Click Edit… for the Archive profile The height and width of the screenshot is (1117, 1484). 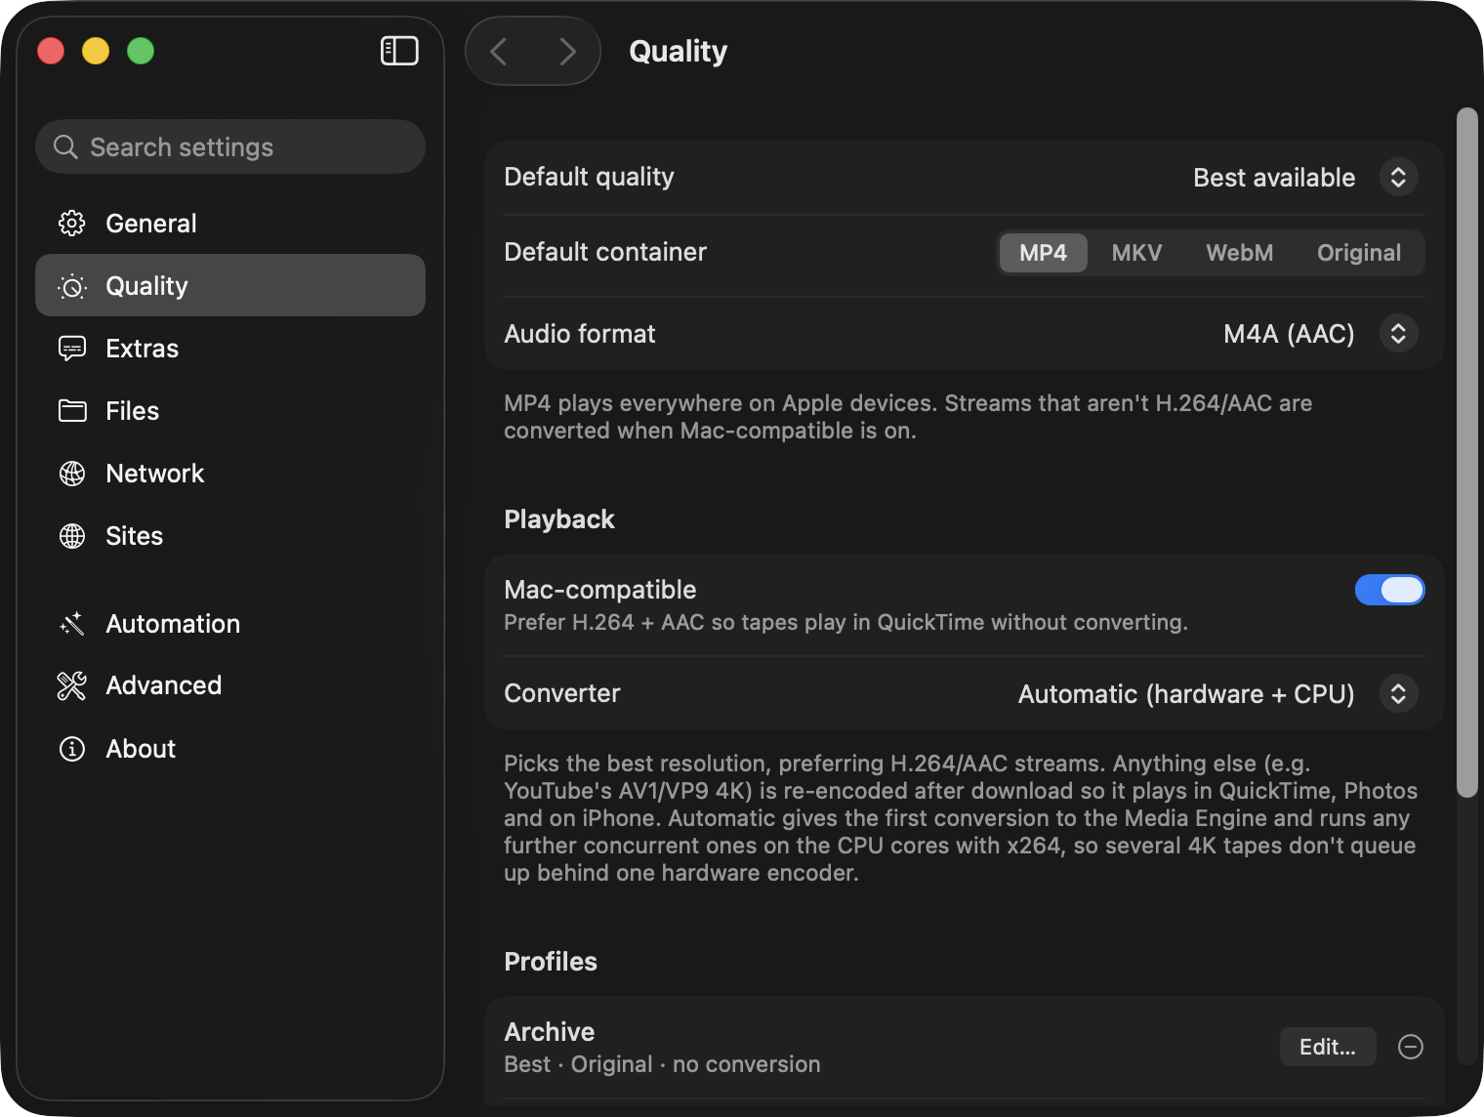point(1328,1047)
